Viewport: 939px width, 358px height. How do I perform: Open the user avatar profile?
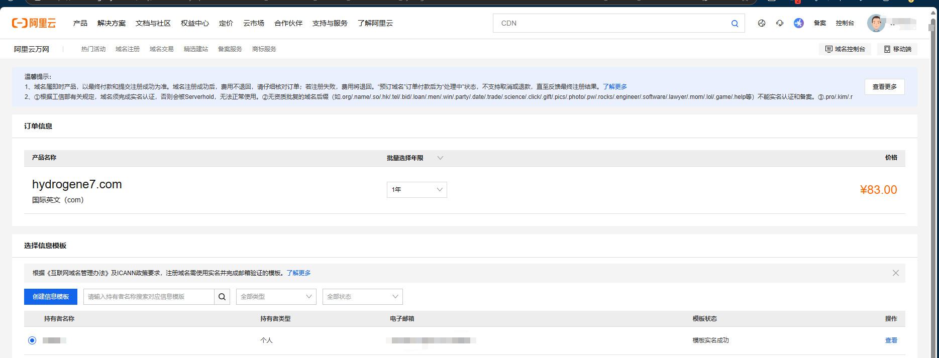point(876,23)
